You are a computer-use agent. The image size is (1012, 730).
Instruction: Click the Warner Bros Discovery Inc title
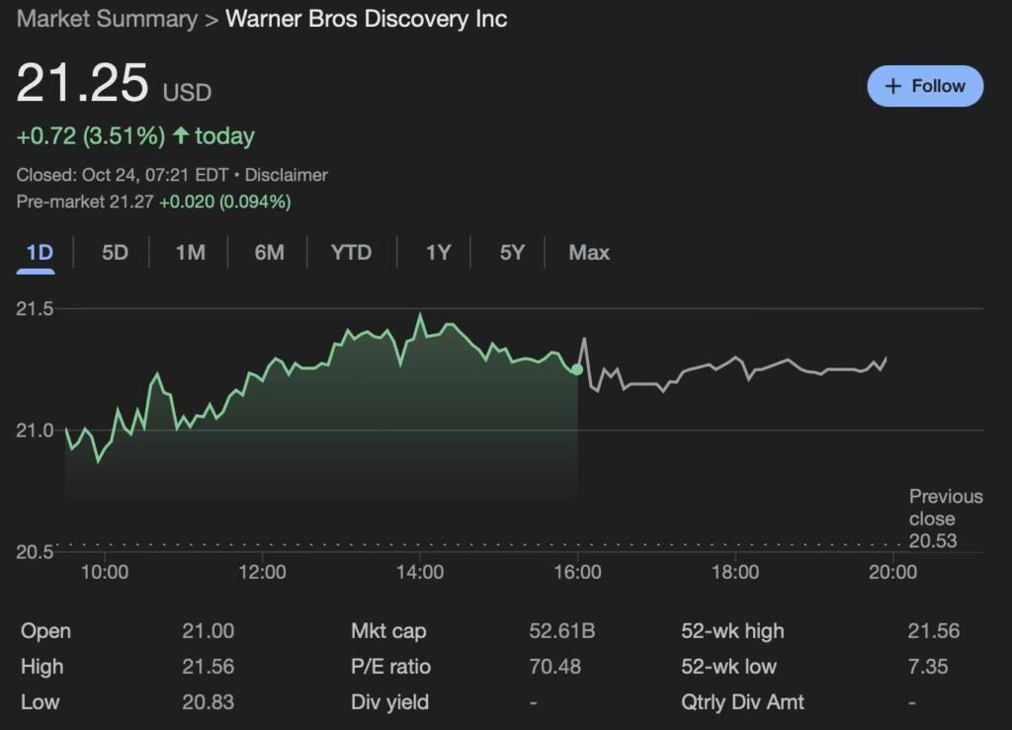(x=366, y=19)
